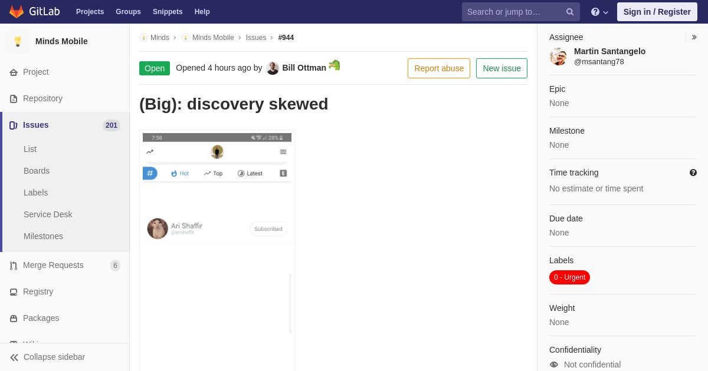Screen dimensions: 708x371
Task: Open issue Boards in sidebar
Action: pos(37,171)
